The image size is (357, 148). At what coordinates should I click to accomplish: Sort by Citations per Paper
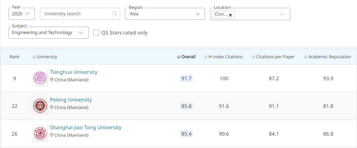[x=273, y=57]
